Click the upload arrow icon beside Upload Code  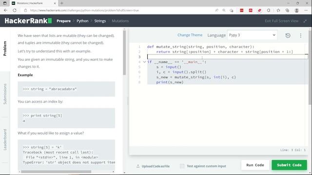(x=138, y=166)
